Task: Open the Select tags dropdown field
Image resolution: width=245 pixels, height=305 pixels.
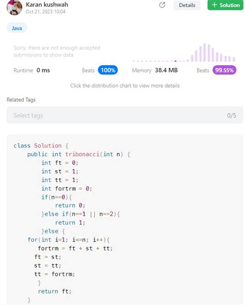Action: pos(125,115)
